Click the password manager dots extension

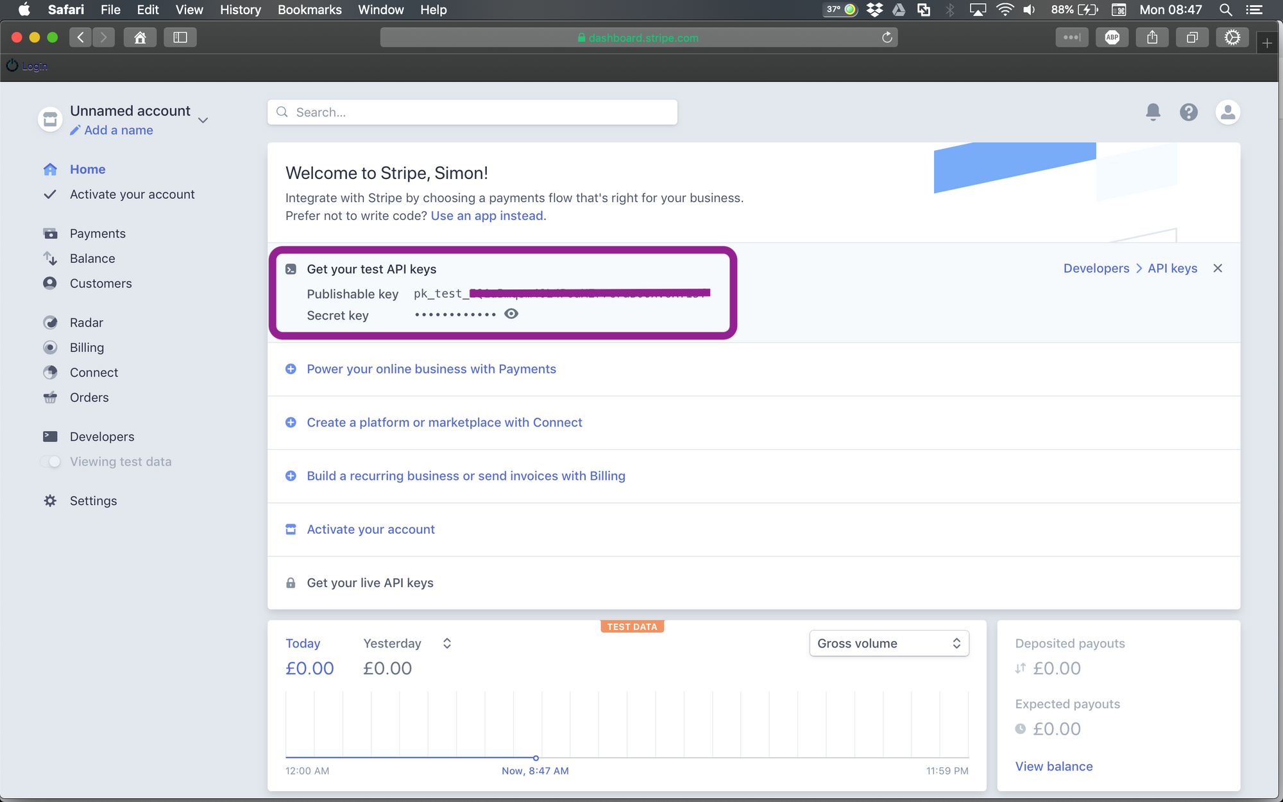click(1072, 37)
